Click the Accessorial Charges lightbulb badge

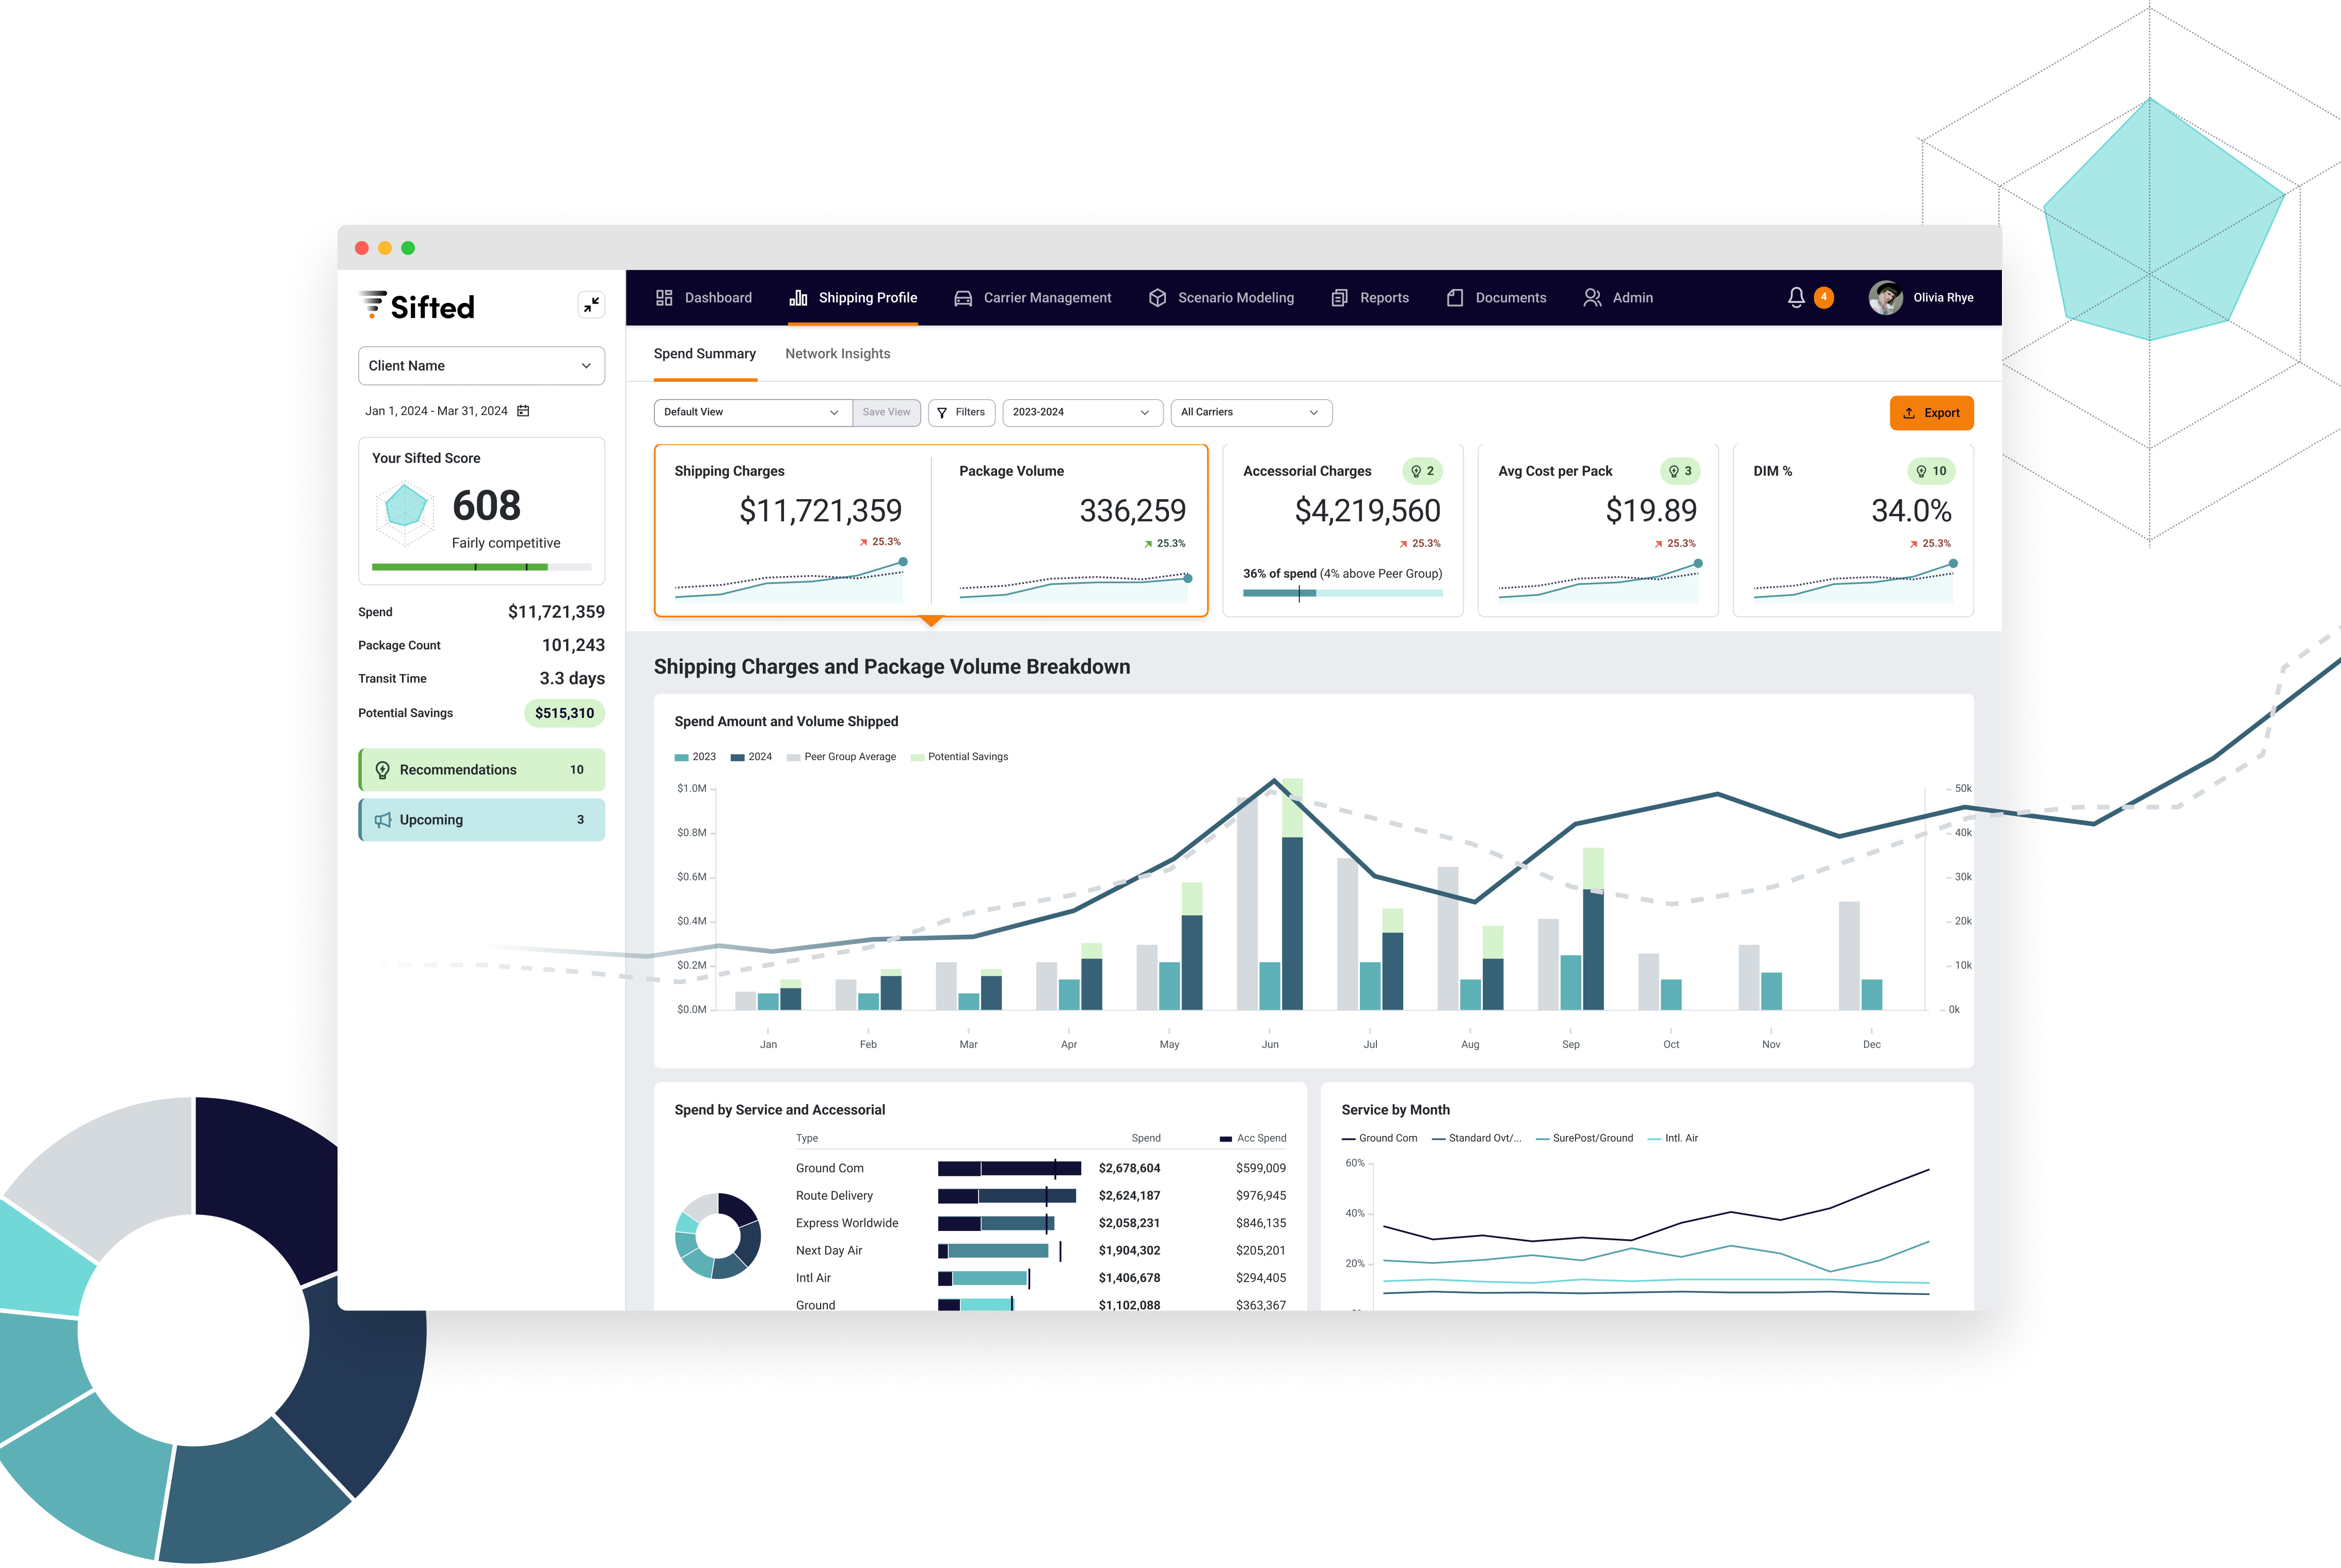pyautogui.click(x=1422, y=471)
